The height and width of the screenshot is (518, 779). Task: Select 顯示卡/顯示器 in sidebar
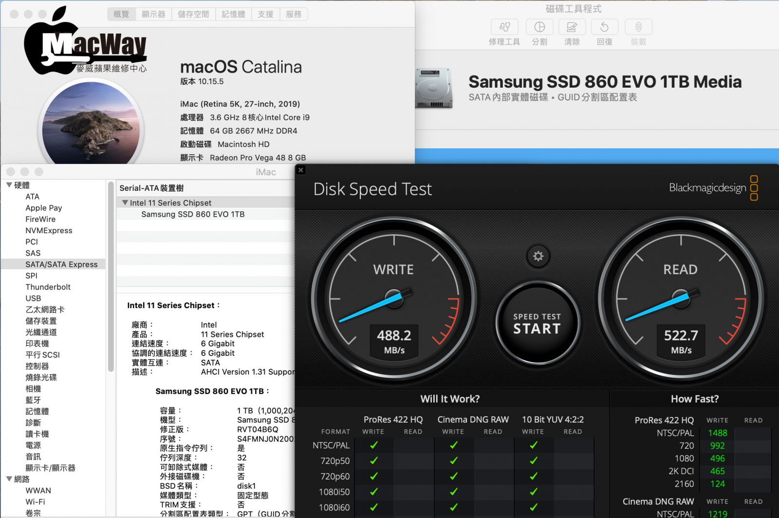[x=50, y=468]
